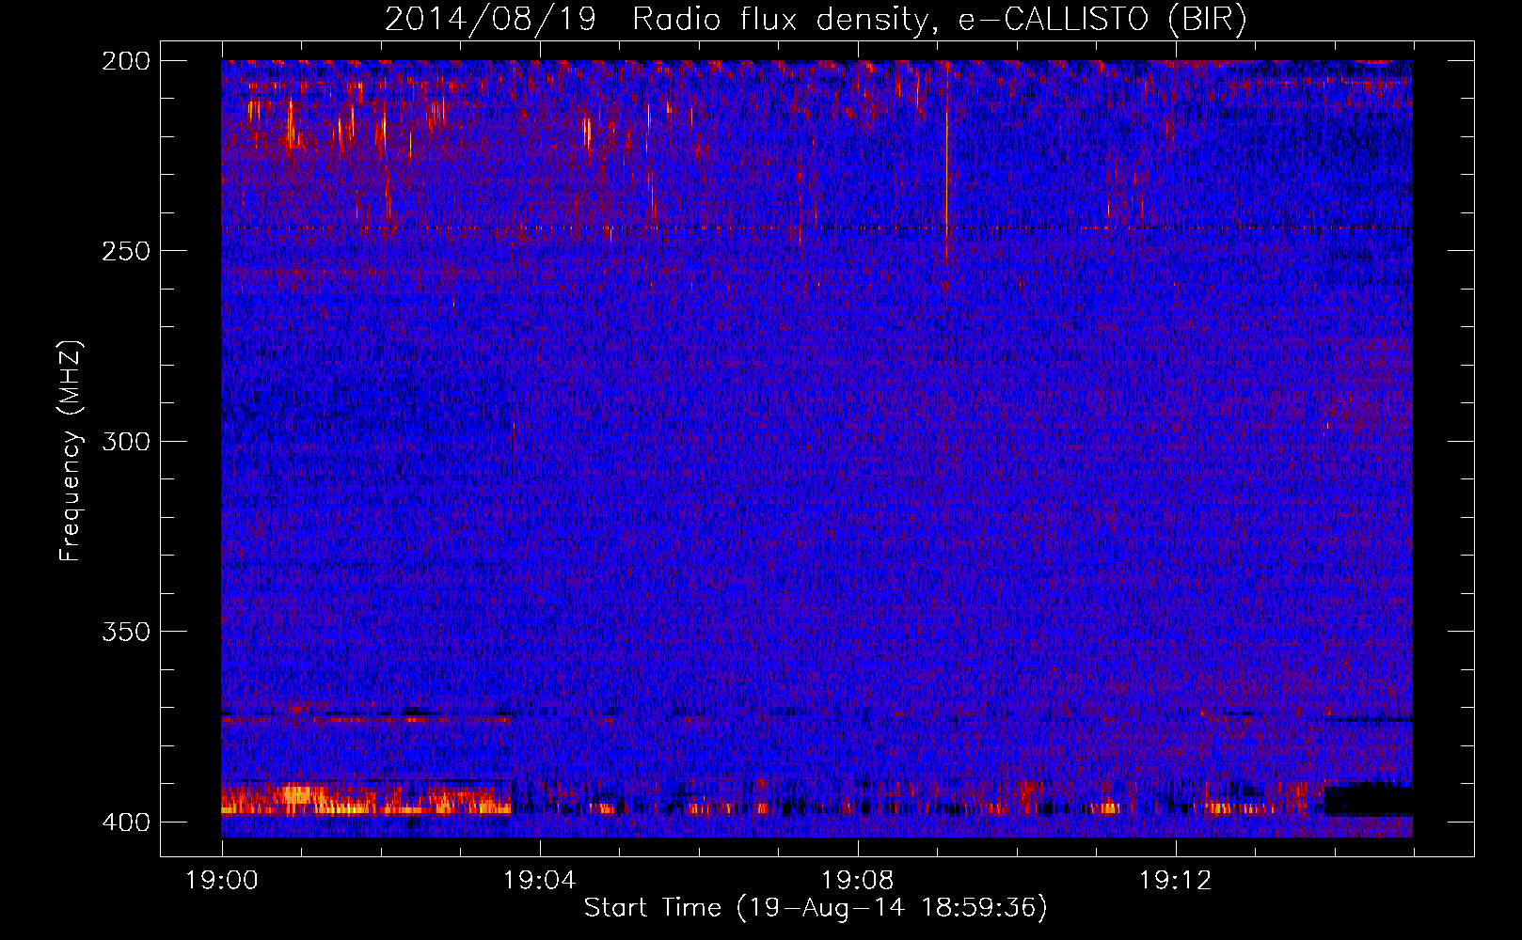
Task: Click the 350 frequency tick label
Action: (126, 632)
